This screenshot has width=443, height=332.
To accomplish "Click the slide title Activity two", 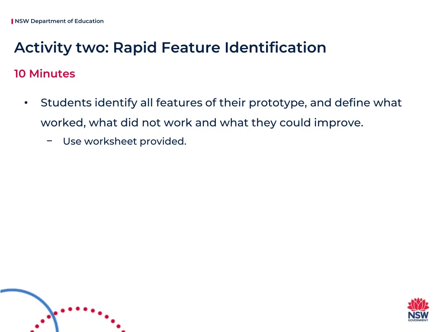I will pyautogui.click(x=170, y=48).
